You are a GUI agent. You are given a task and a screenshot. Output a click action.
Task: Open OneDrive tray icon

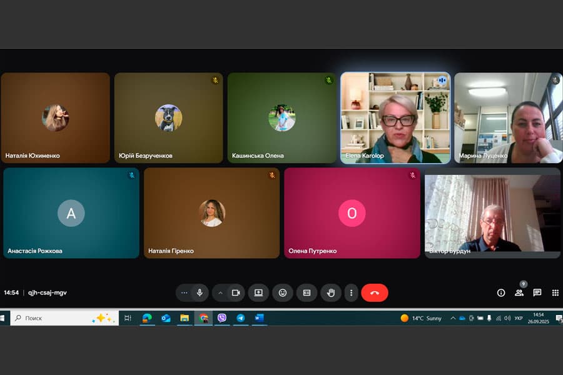point(462,318)
